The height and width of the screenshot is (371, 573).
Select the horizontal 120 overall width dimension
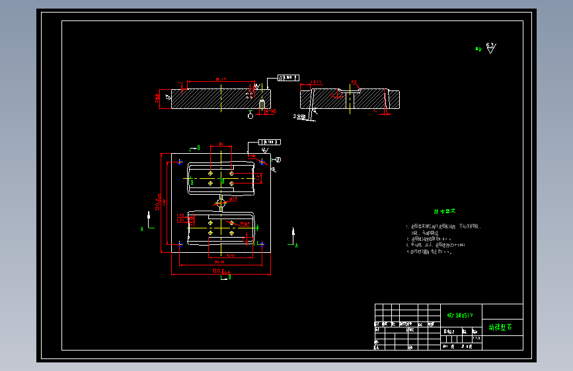pos(221,271)
